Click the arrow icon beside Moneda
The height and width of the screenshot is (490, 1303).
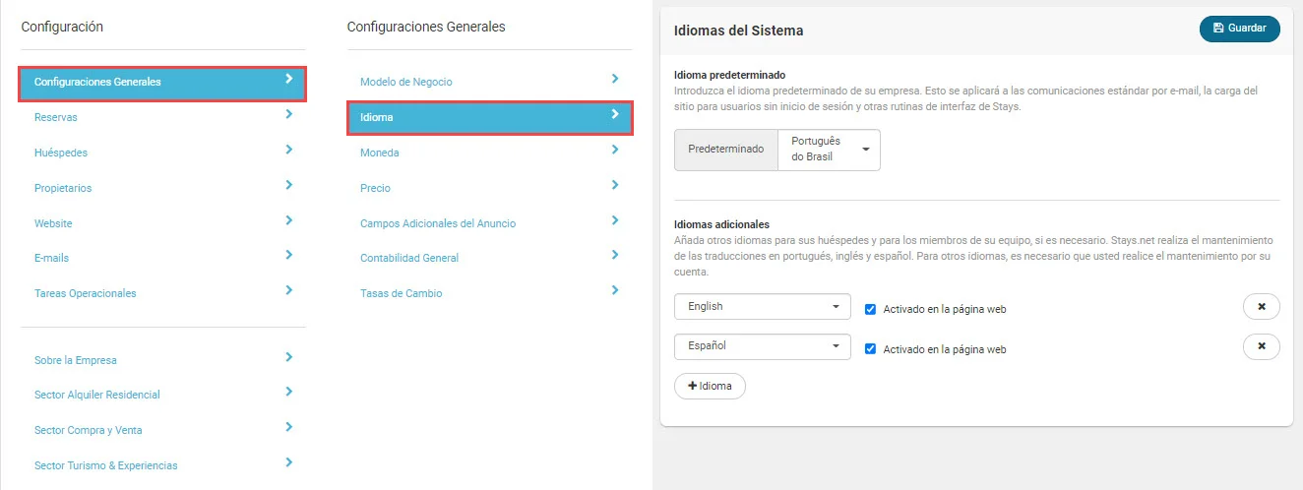click(615, 150)
